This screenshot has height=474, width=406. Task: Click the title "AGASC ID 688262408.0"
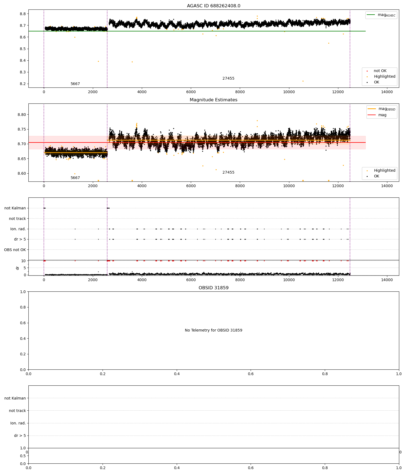click(214, 6)
